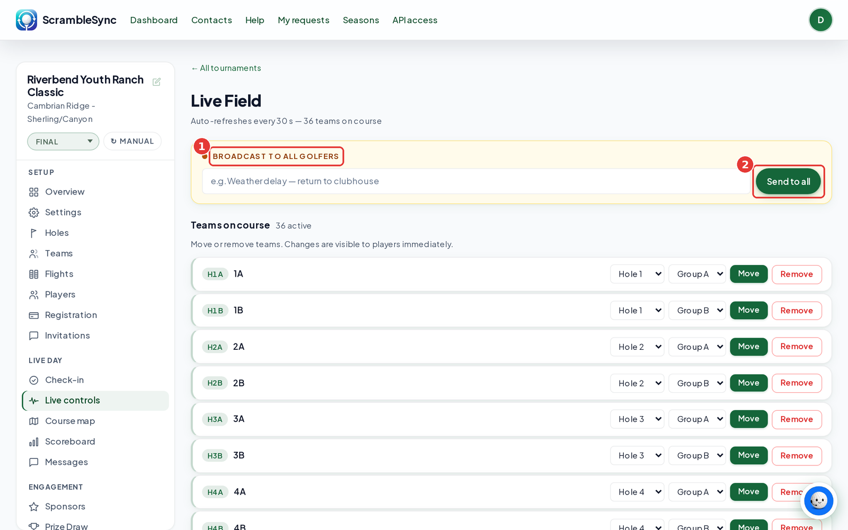848x530 pixels.
Task: Open Seasons in the top navigation
Action: [x=361, y=20]
